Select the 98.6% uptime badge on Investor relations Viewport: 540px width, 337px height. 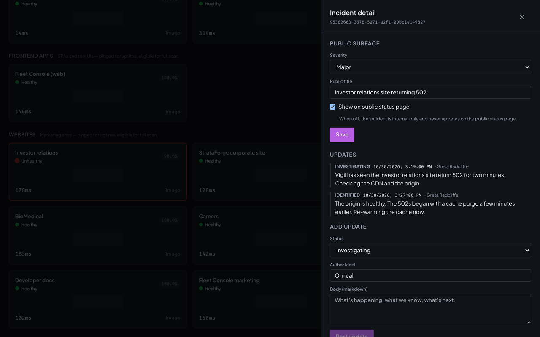(171, 156)
